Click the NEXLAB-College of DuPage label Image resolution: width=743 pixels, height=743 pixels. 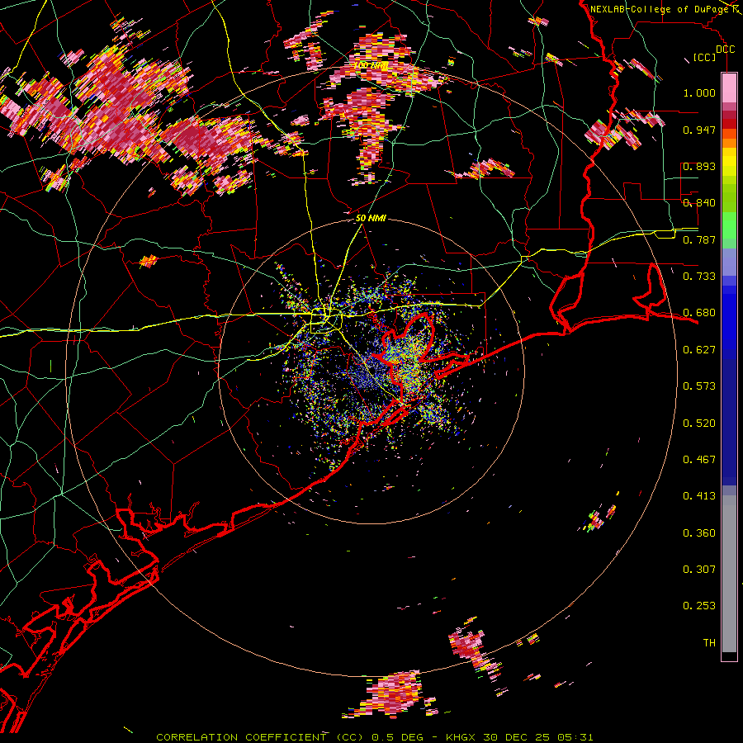(x=660, y=9)
